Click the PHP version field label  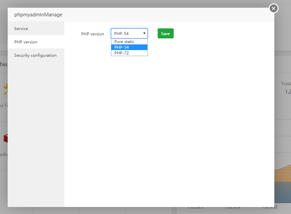93,34
